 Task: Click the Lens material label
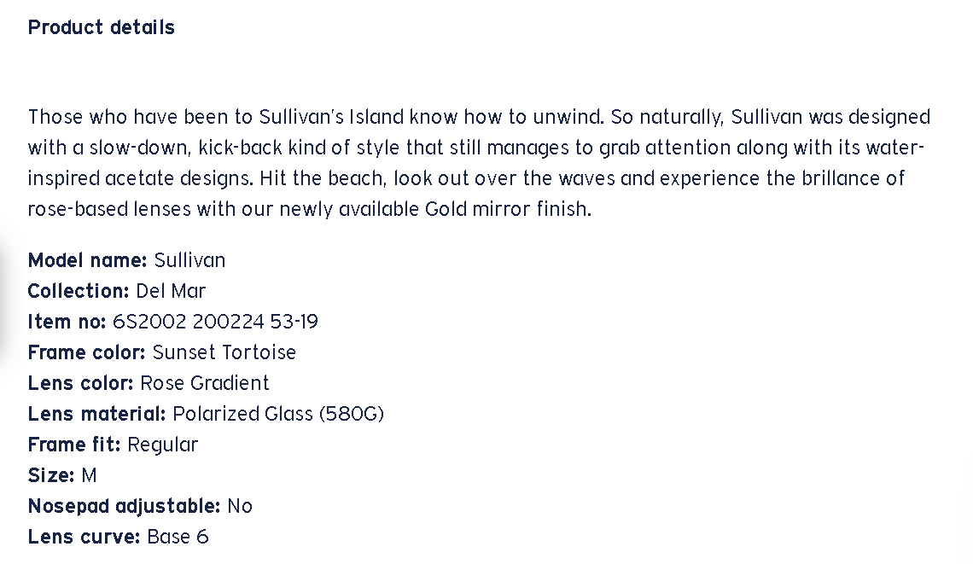96,414
